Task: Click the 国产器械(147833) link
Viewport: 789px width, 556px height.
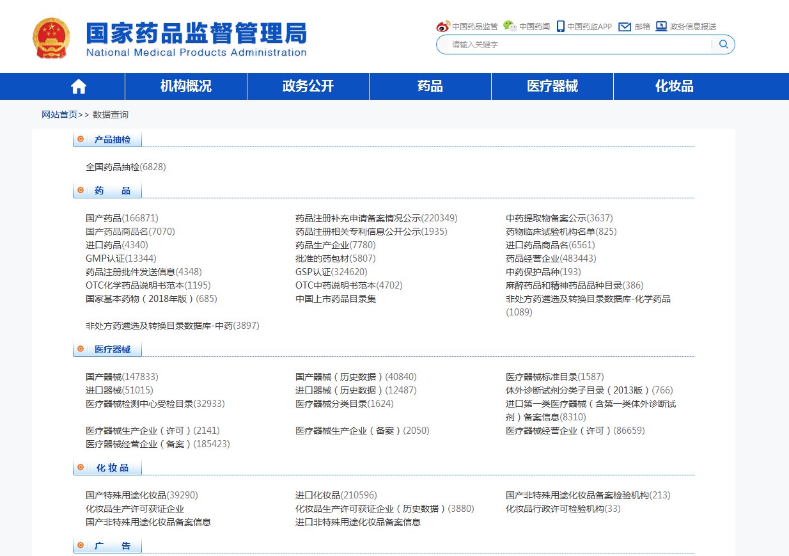Action: (x=121, y=376)
